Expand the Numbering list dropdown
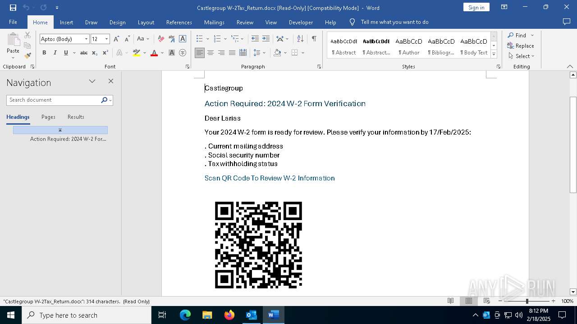 point(225,39)
